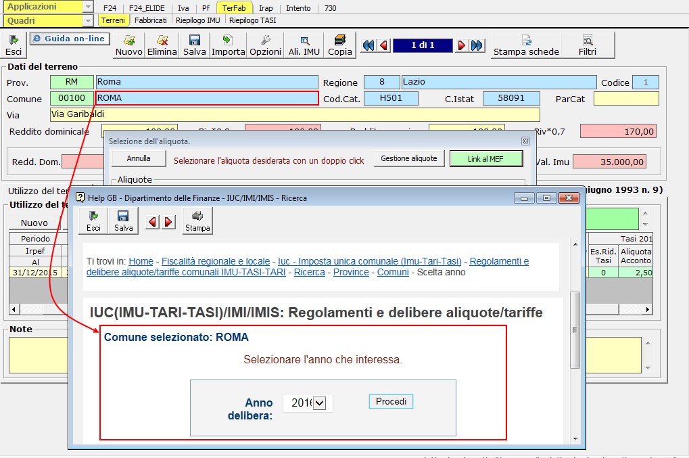The height and width of the screenshot is (458, 689).
Task: Click the Comune name field showing ROMA
Action: [207, 98]
